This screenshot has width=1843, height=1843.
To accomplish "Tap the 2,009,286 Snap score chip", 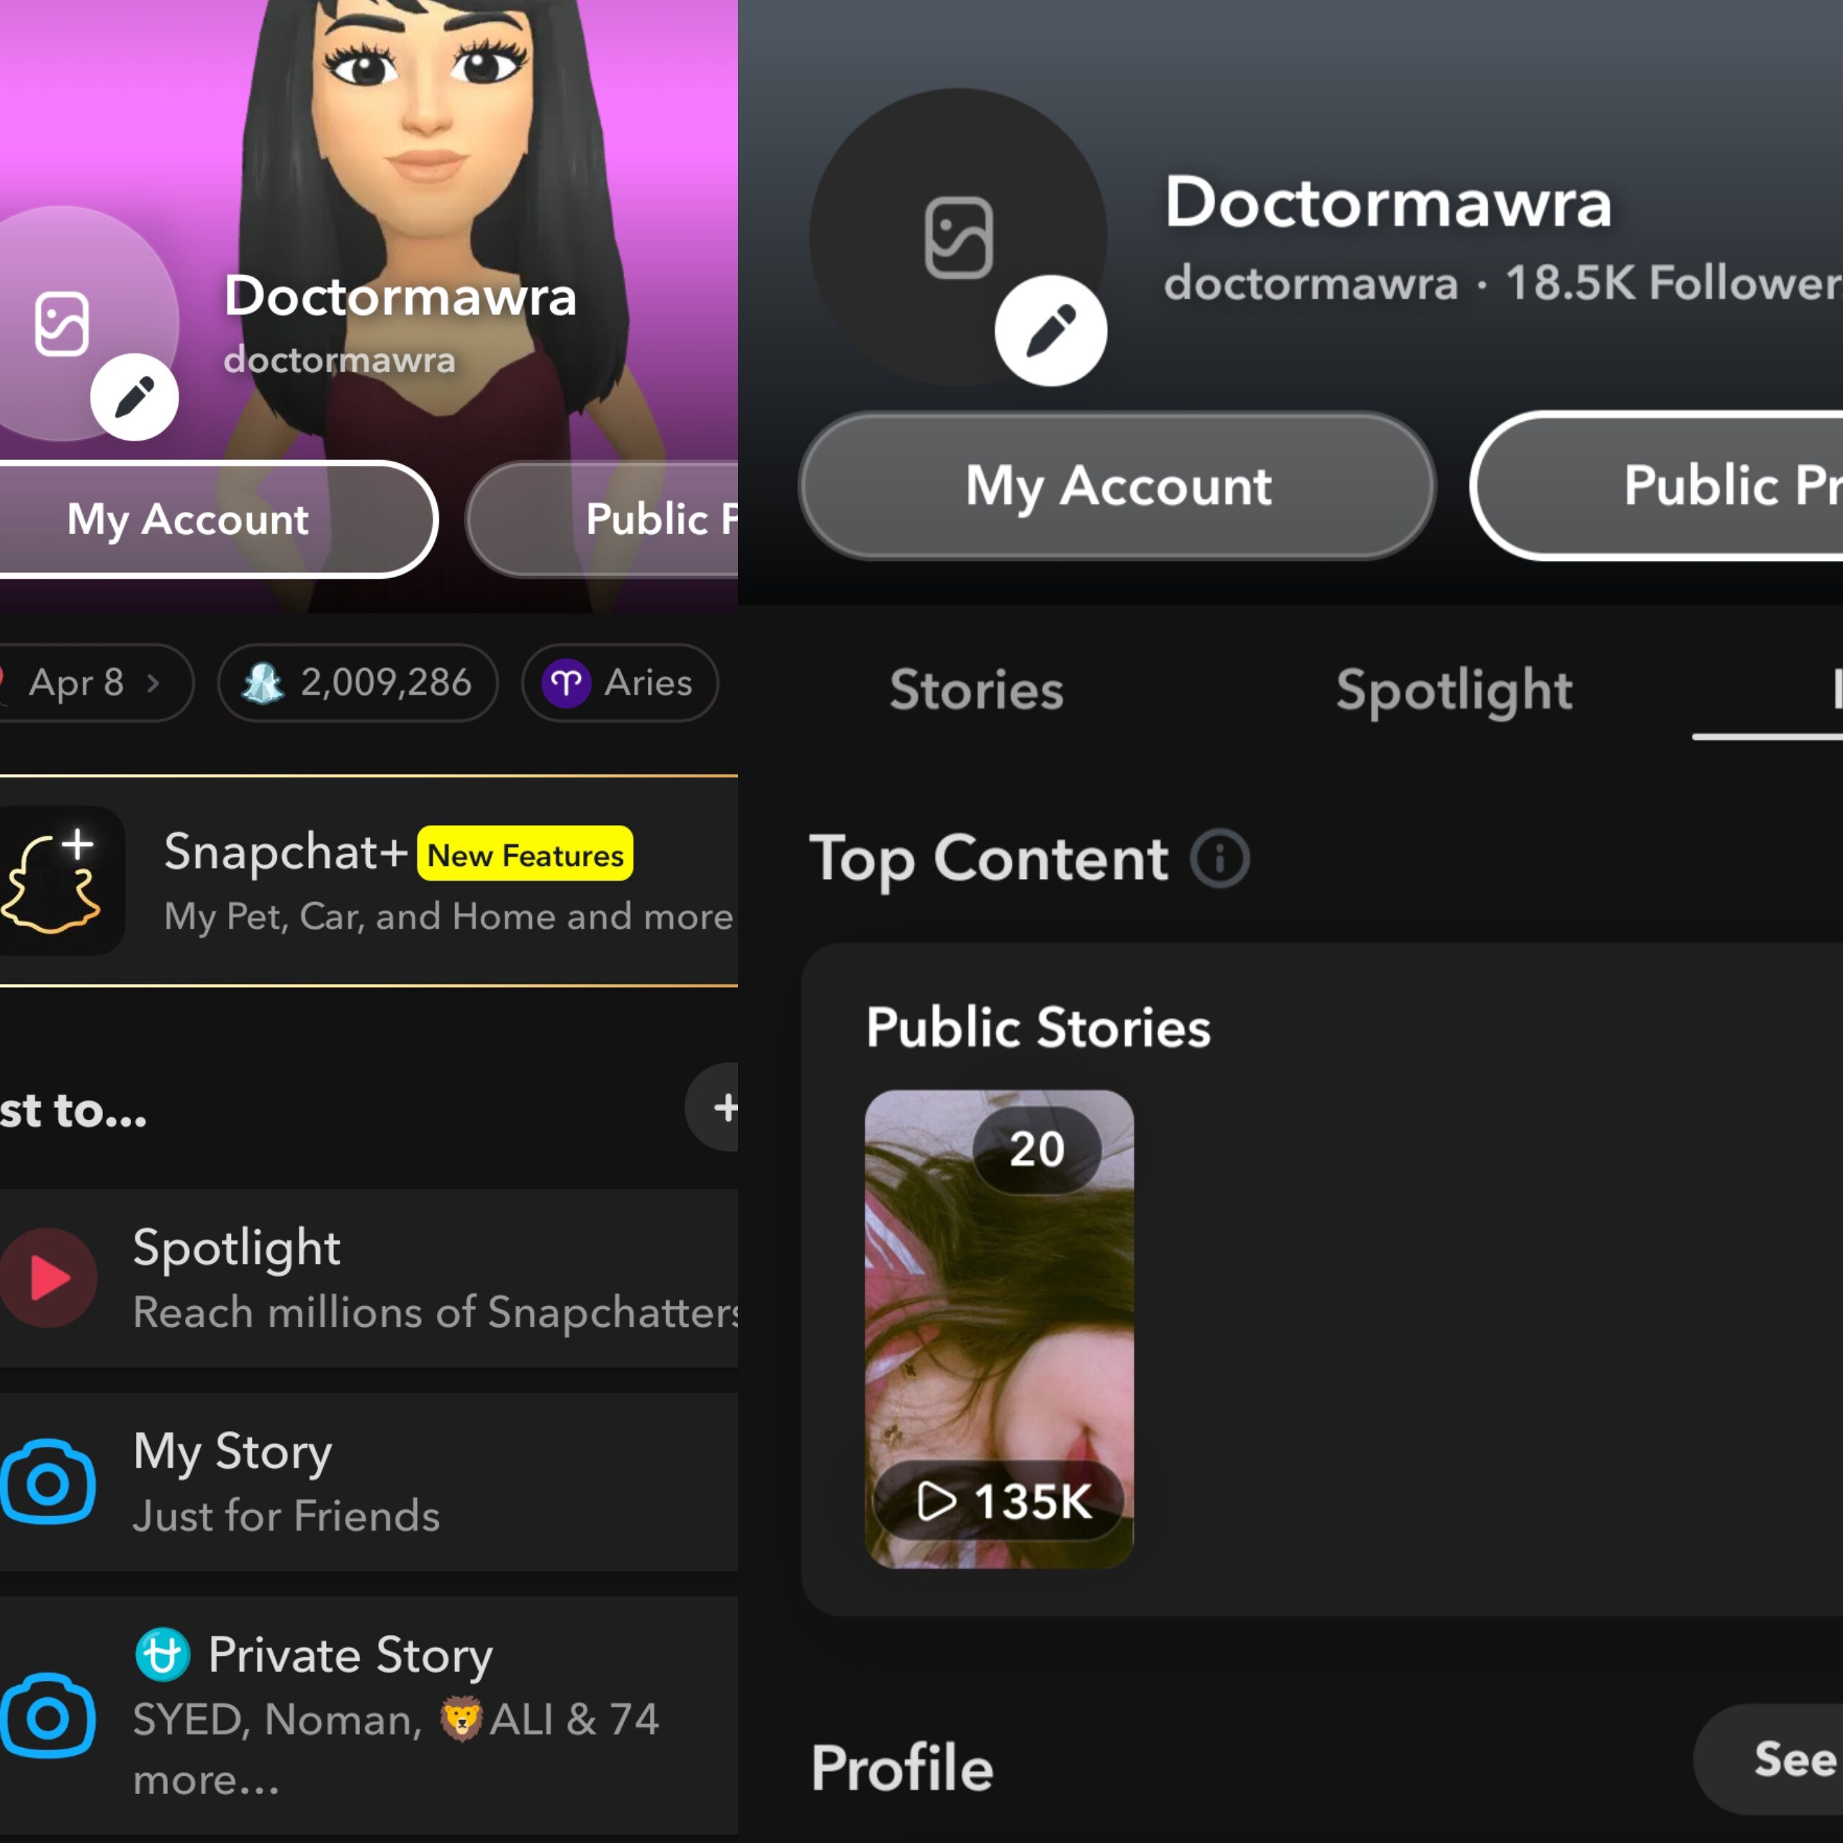I will coord(358,683).
